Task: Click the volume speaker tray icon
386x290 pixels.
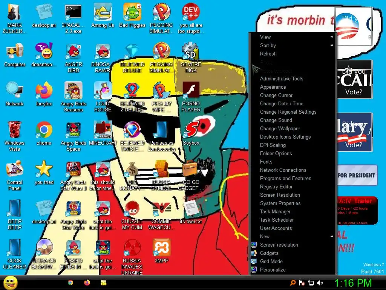Action: pyautogui.click(x=320, y=283)
